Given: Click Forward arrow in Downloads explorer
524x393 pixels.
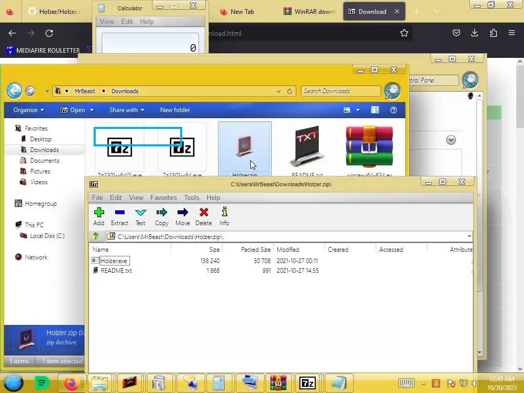Looking at the screenshot, I should pos(30,91).
